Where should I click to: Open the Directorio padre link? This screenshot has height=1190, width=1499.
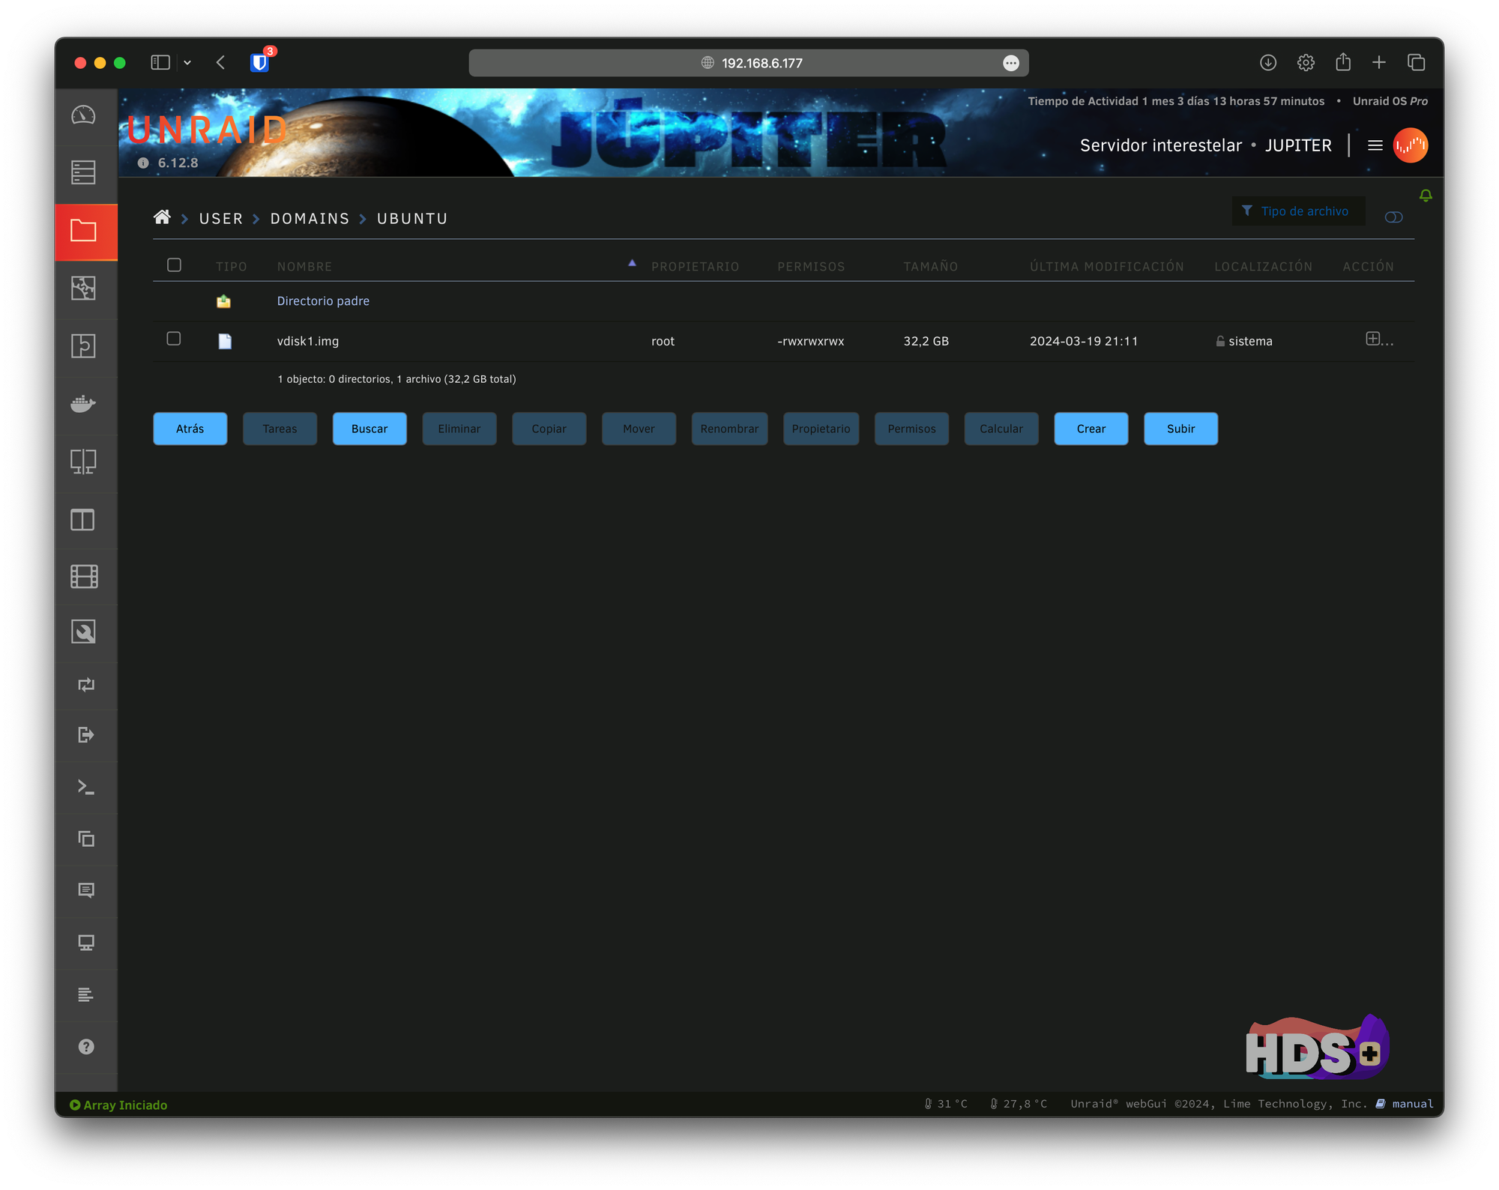(x=323, y=300)
